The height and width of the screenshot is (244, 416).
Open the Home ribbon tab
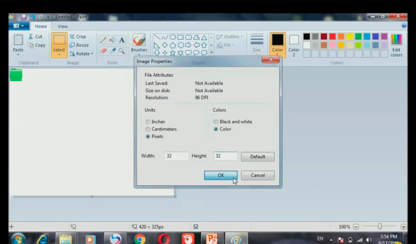pyautogui.click(x=41, y=26)
